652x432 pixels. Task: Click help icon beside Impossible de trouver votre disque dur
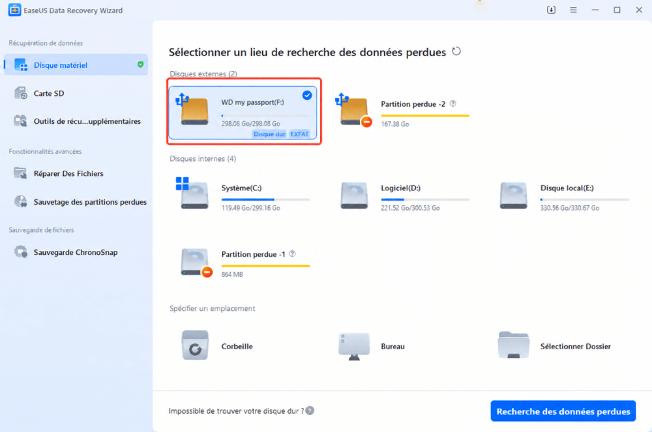click(x=310, y=410)
